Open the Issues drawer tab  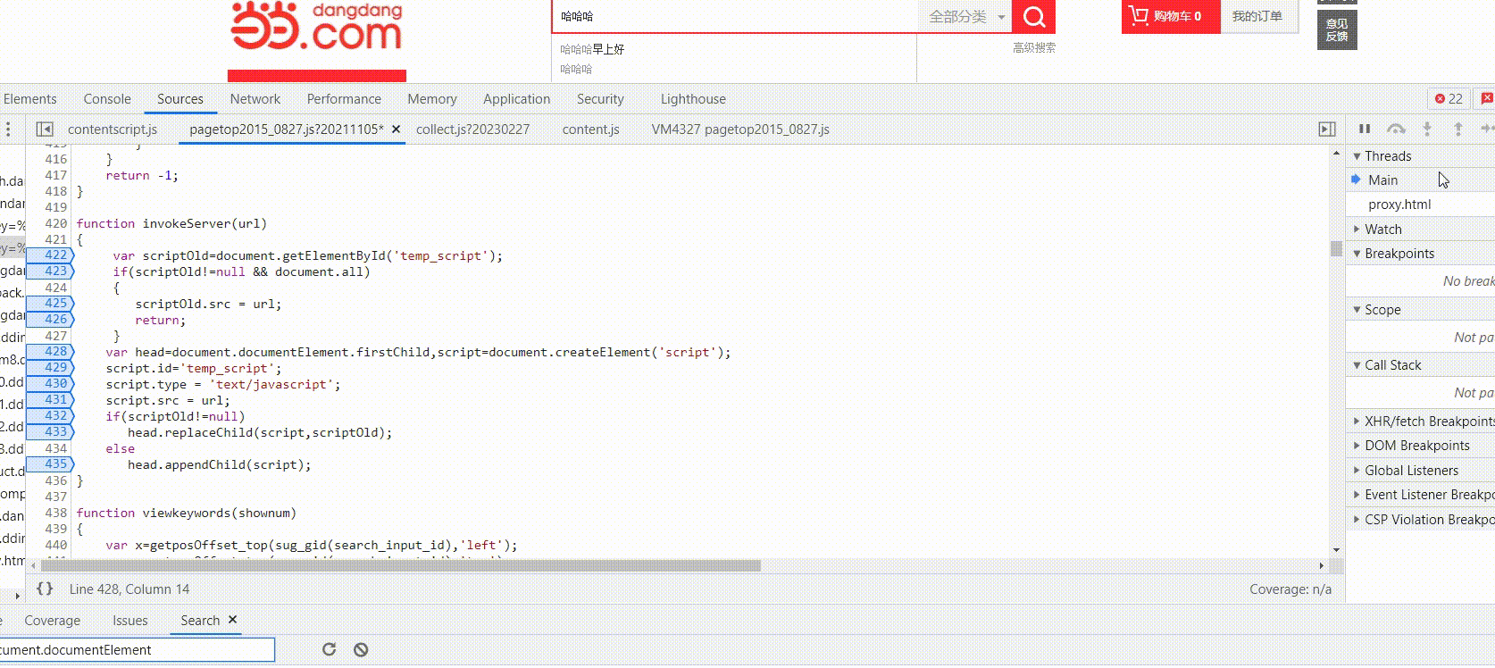[130, 621]
